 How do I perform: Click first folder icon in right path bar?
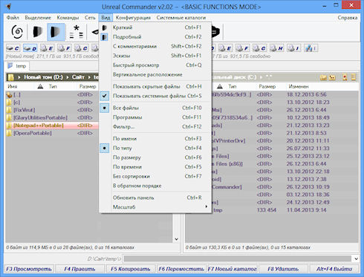tap(323, 77)
